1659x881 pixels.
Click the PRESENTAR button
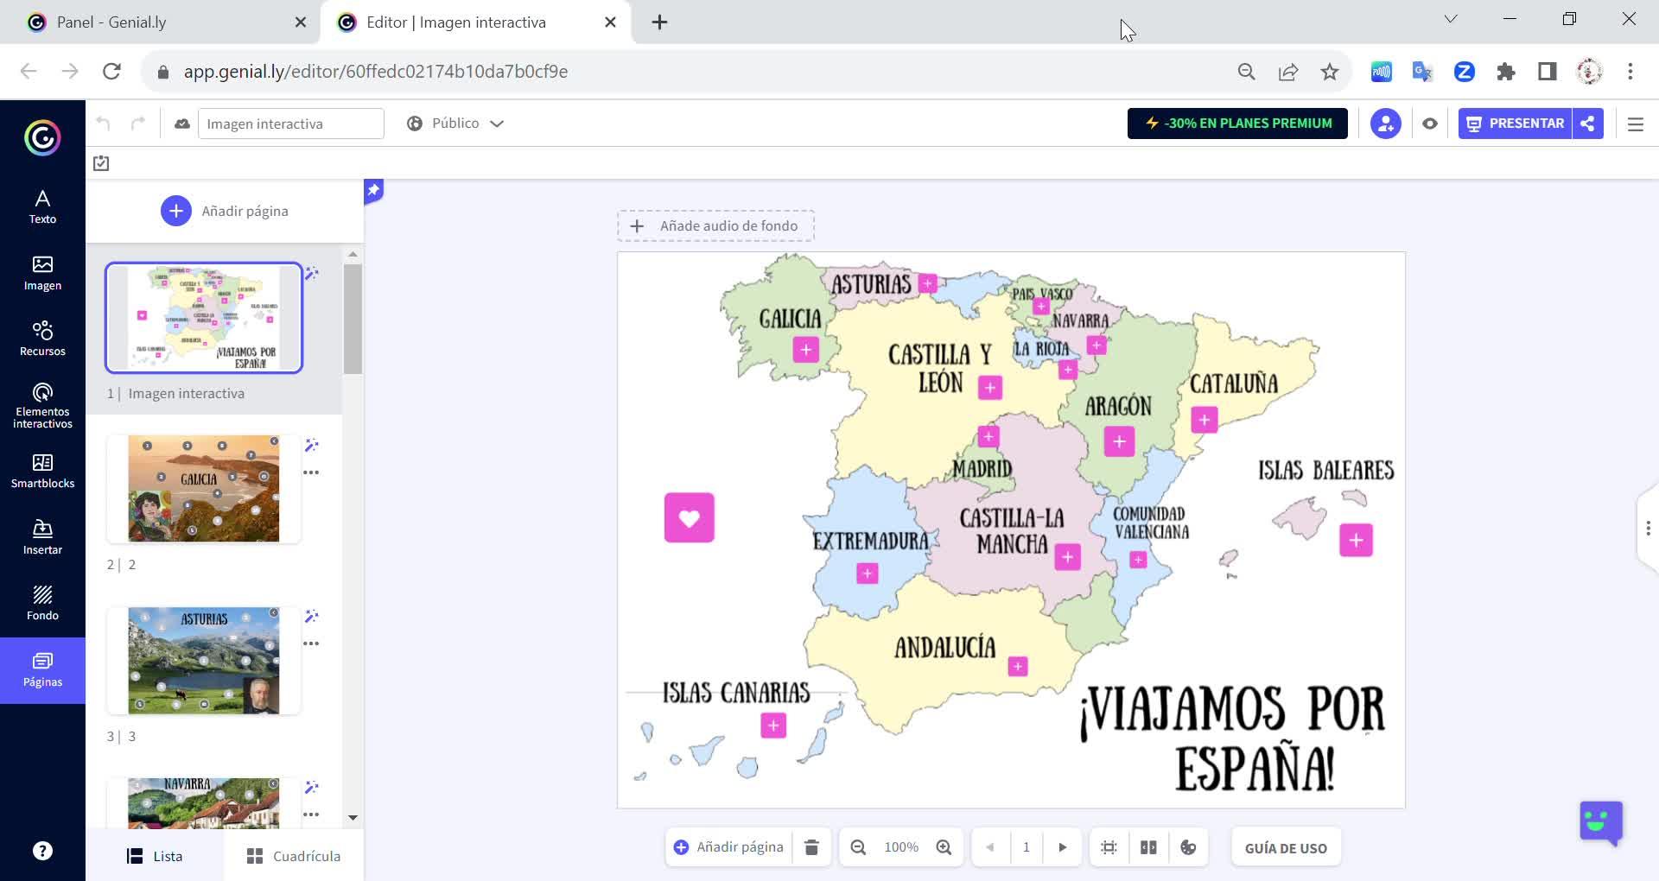pyautogui.click(x=1516, y=124)
